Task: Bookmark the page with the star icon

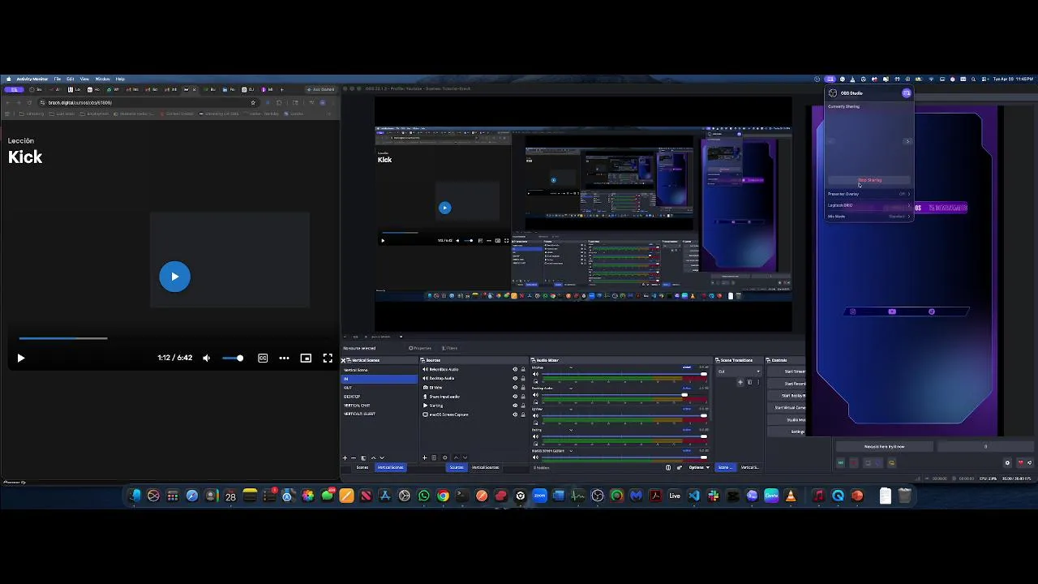Action: 253,102
